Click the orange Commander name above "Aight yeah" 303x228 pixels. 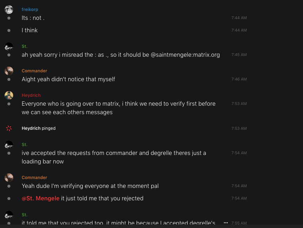point(34,71)
